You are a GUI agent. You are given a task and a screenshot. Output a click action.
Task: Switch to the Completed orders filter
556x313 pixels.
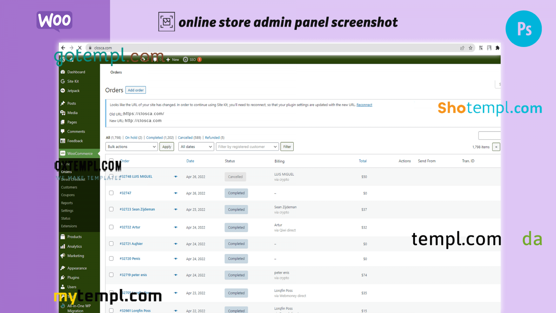(x=154, y=138)
